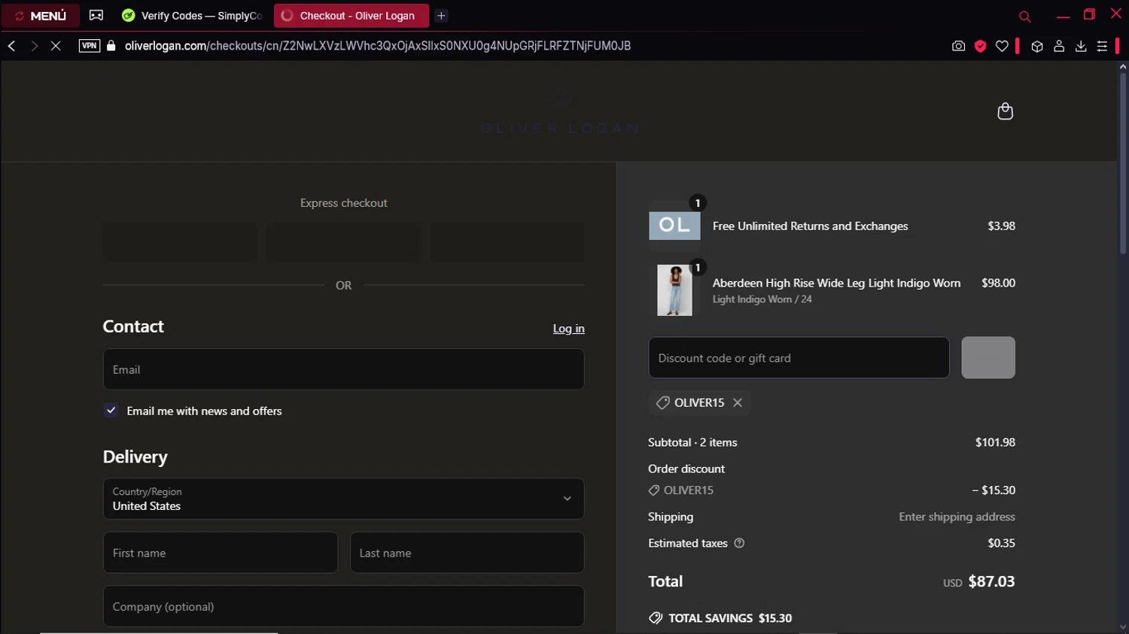This screenshot has height=634, width=1129.
Task: Open the downloads icon
Action: pos(1081,46)
